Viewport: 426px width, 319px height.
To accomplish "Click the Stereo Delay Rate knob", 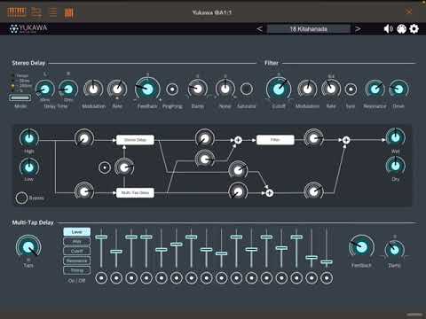I will click(117, 89).
